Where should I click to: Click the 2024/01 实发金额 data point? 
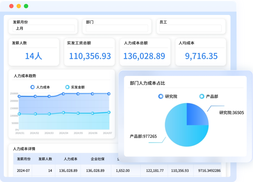tap(19, 114)
